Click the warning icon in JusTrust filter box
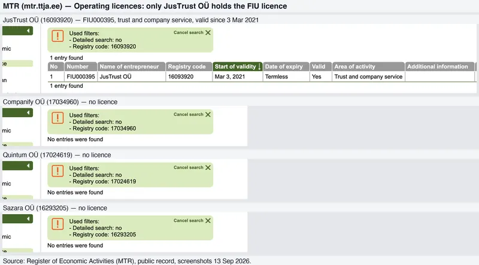 [x=57, y=36]
